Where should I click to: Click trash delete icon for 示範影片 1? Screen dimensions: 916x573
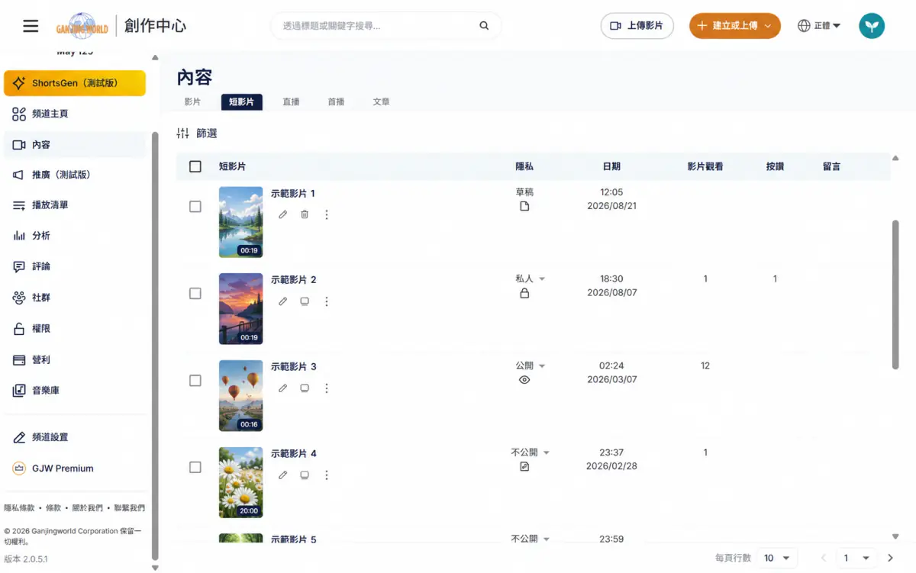pyautogui.click(x=305, y=215)
